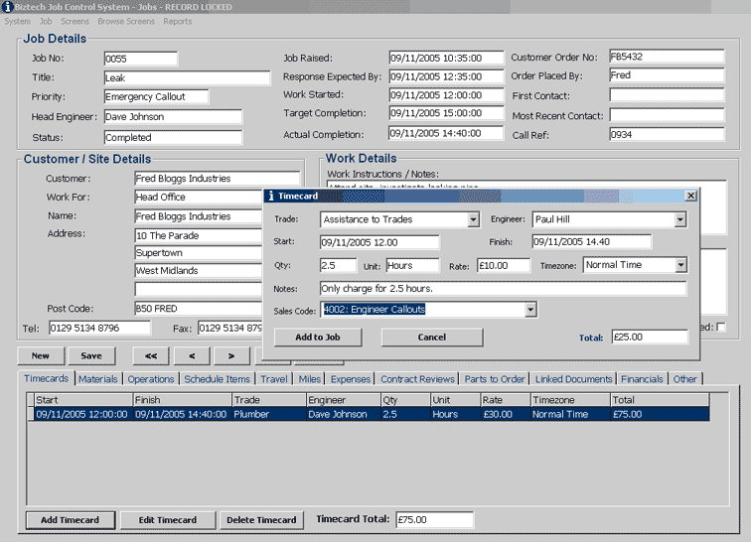Screen dimensions: 751x542
Task: Click the Job Raised date field
Action: point(446,58)
